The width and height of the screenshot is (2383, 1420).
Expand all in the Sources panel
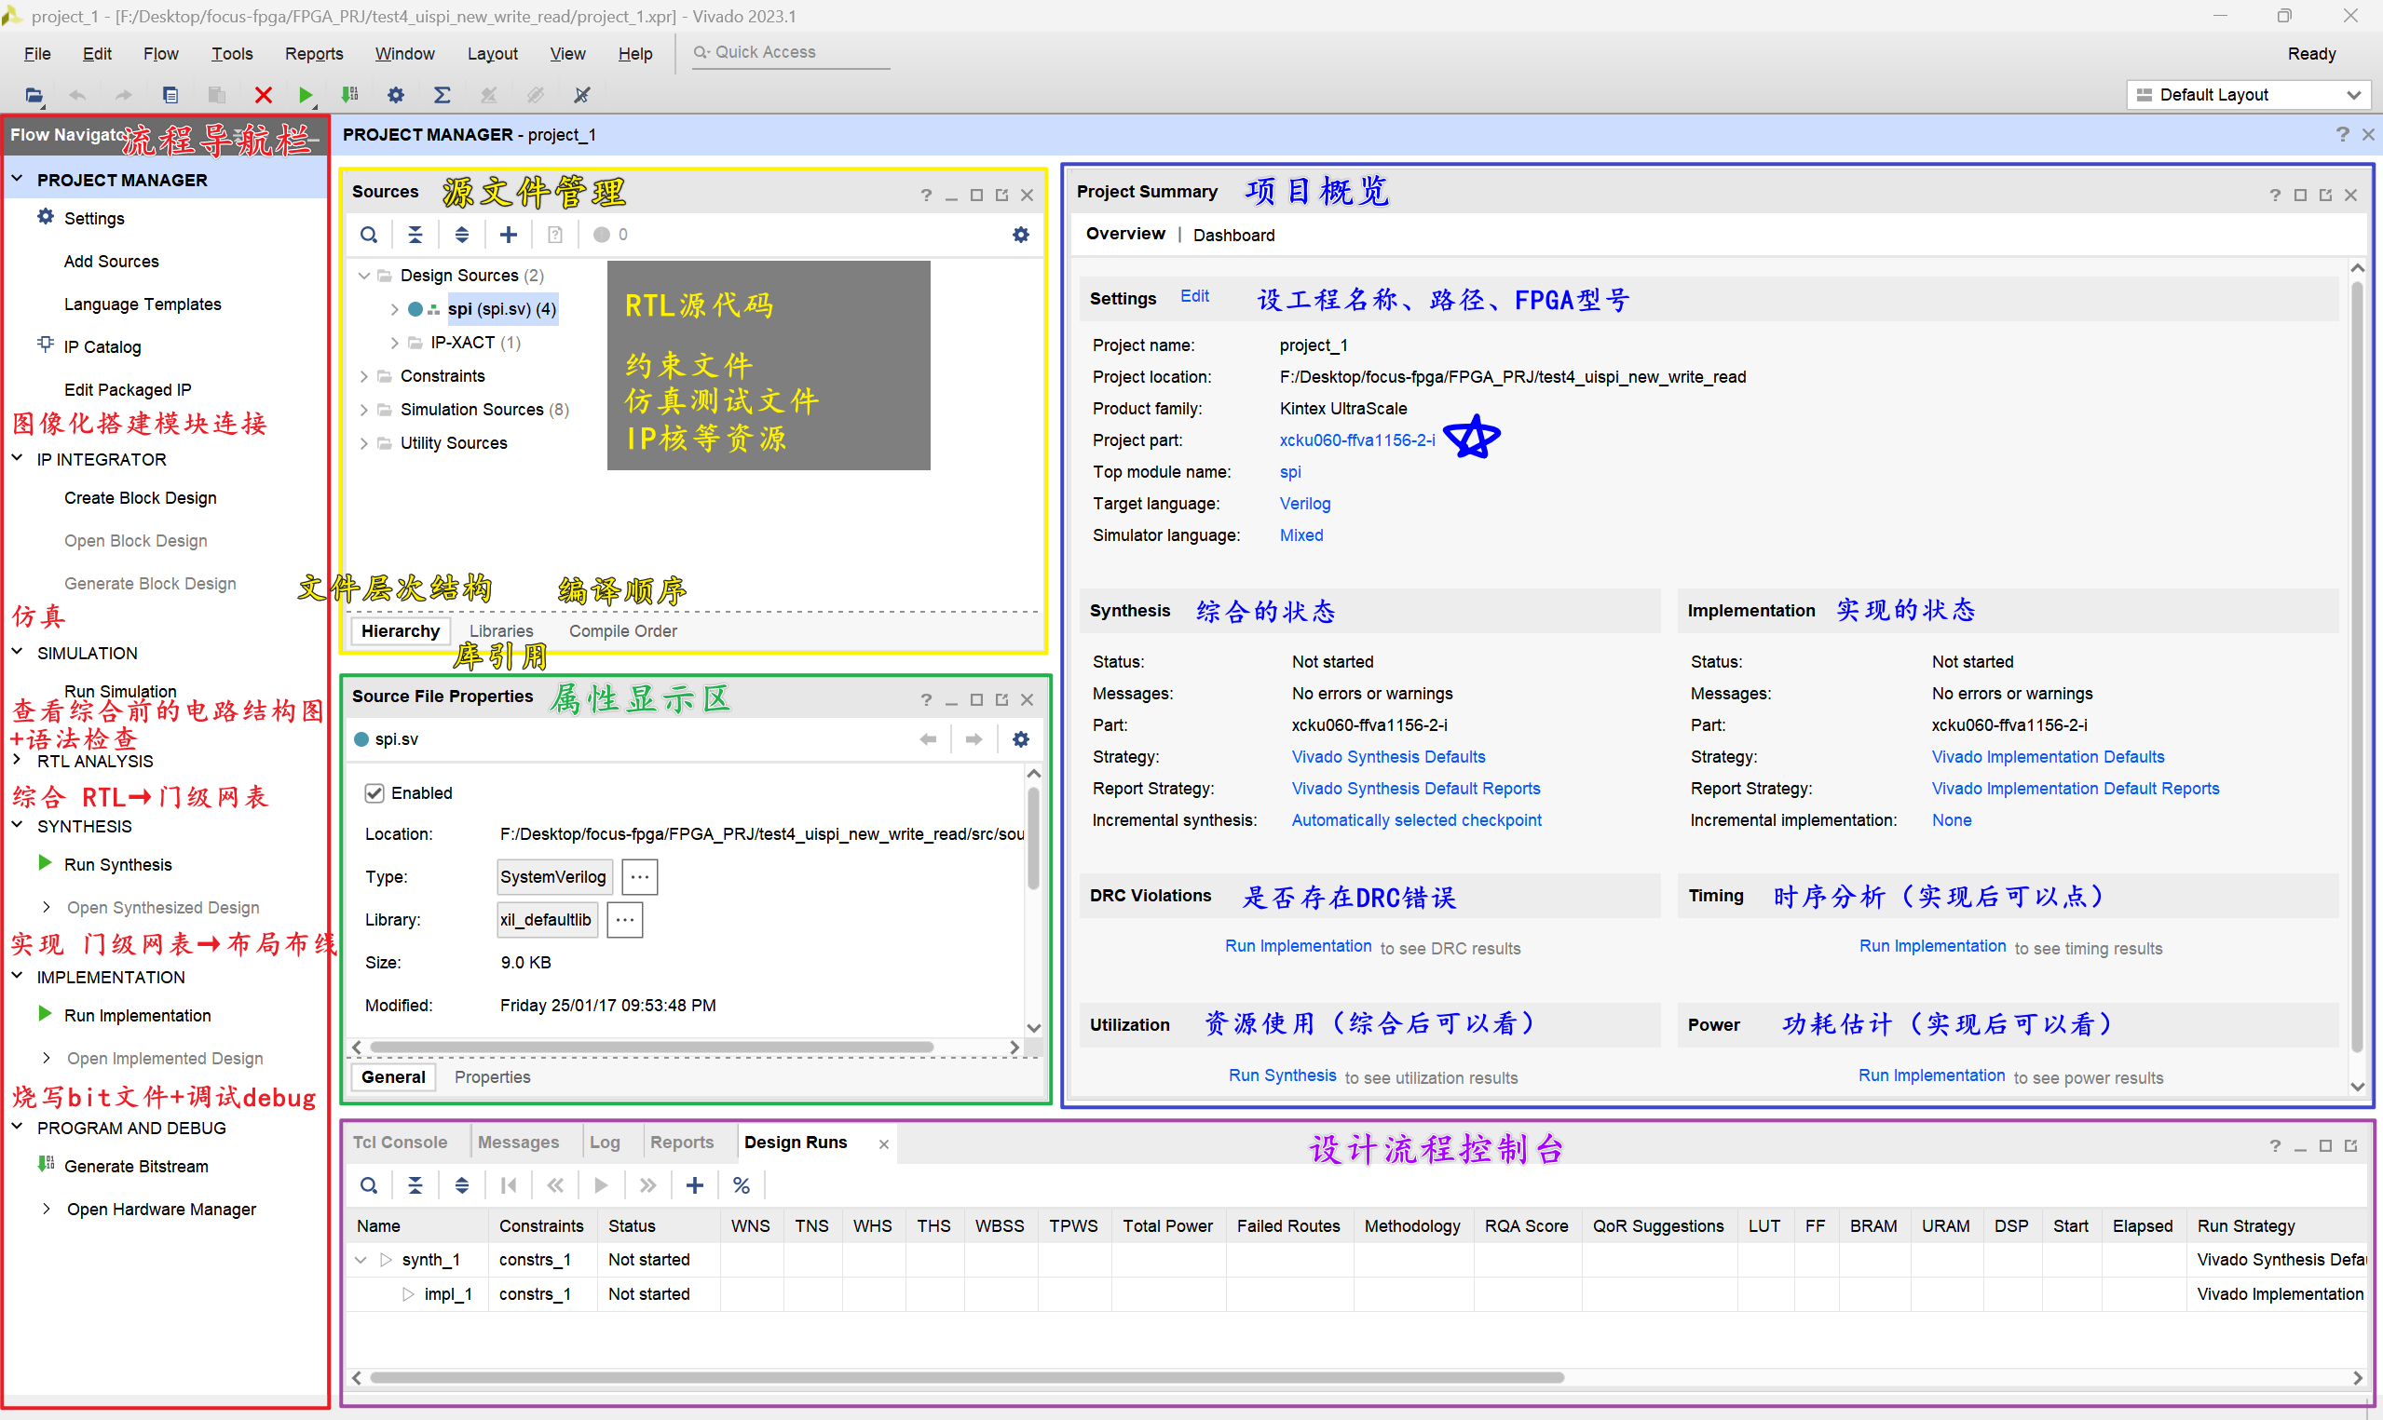point(462,235)
